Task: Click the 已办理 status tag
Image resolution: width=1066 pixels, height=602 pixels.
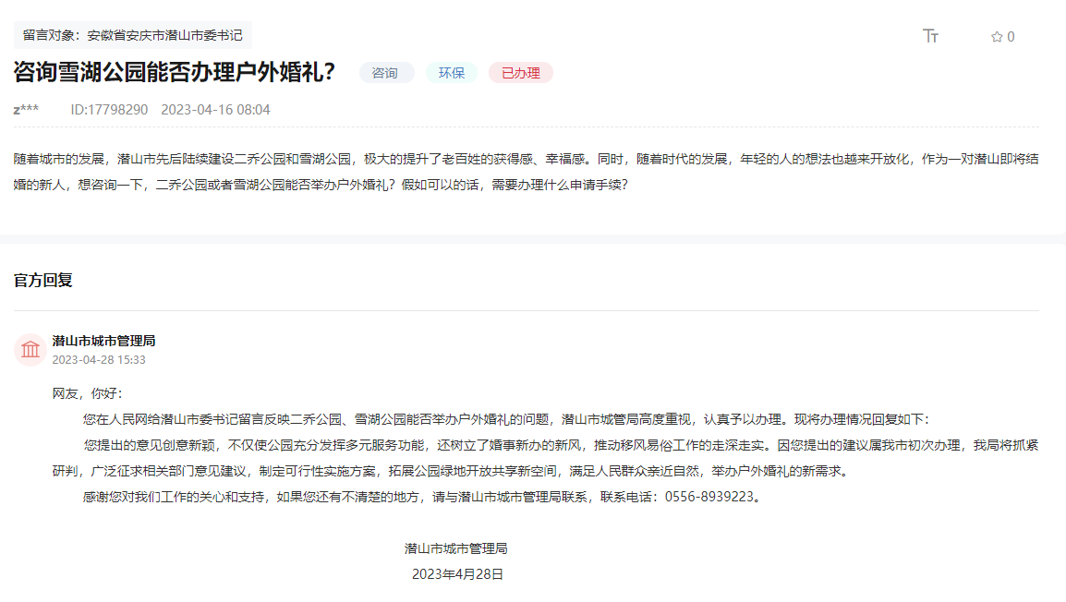Action: [520, 73]
